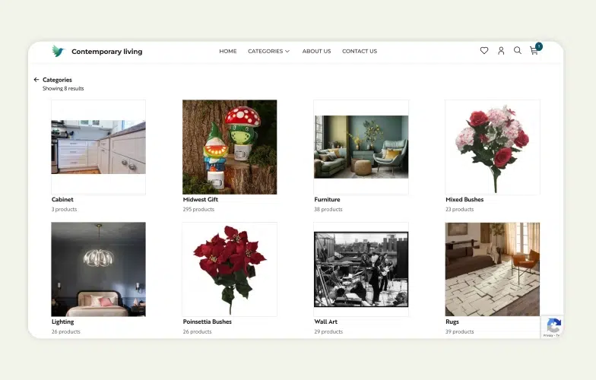Viewport: 596px width, 380px height.
Task: Open the Contact Us menu item
Action: [x=360, y=52]
